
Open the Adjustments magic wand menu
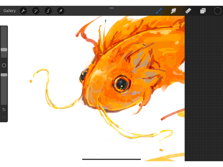point(36,11)
